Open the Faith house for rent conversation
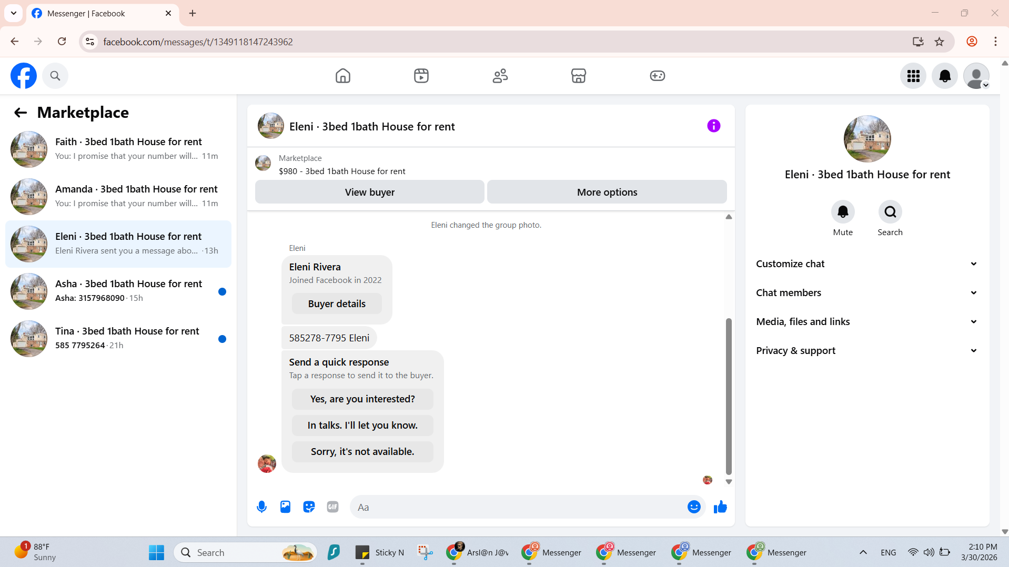Screen dimensions: 1009x567 pyautogui.click(x=118, y=149)
